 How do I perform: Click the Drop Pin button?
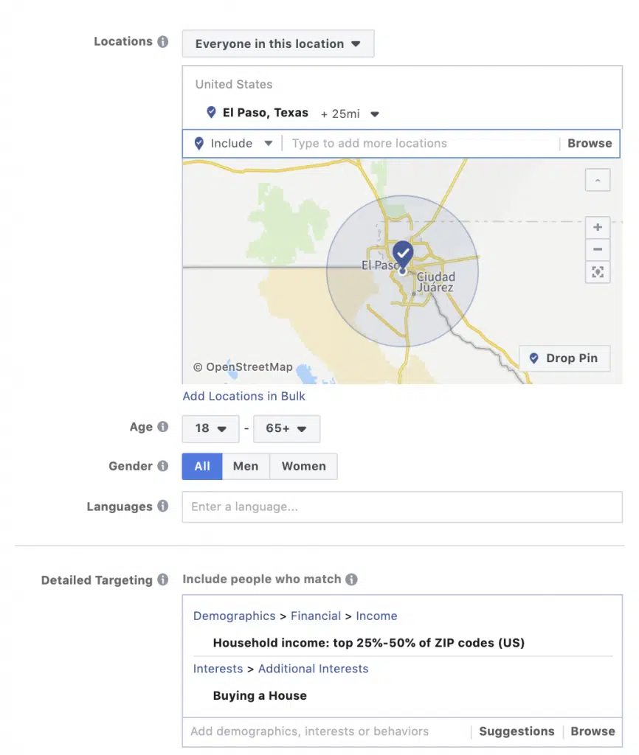[x=564, y=358]
